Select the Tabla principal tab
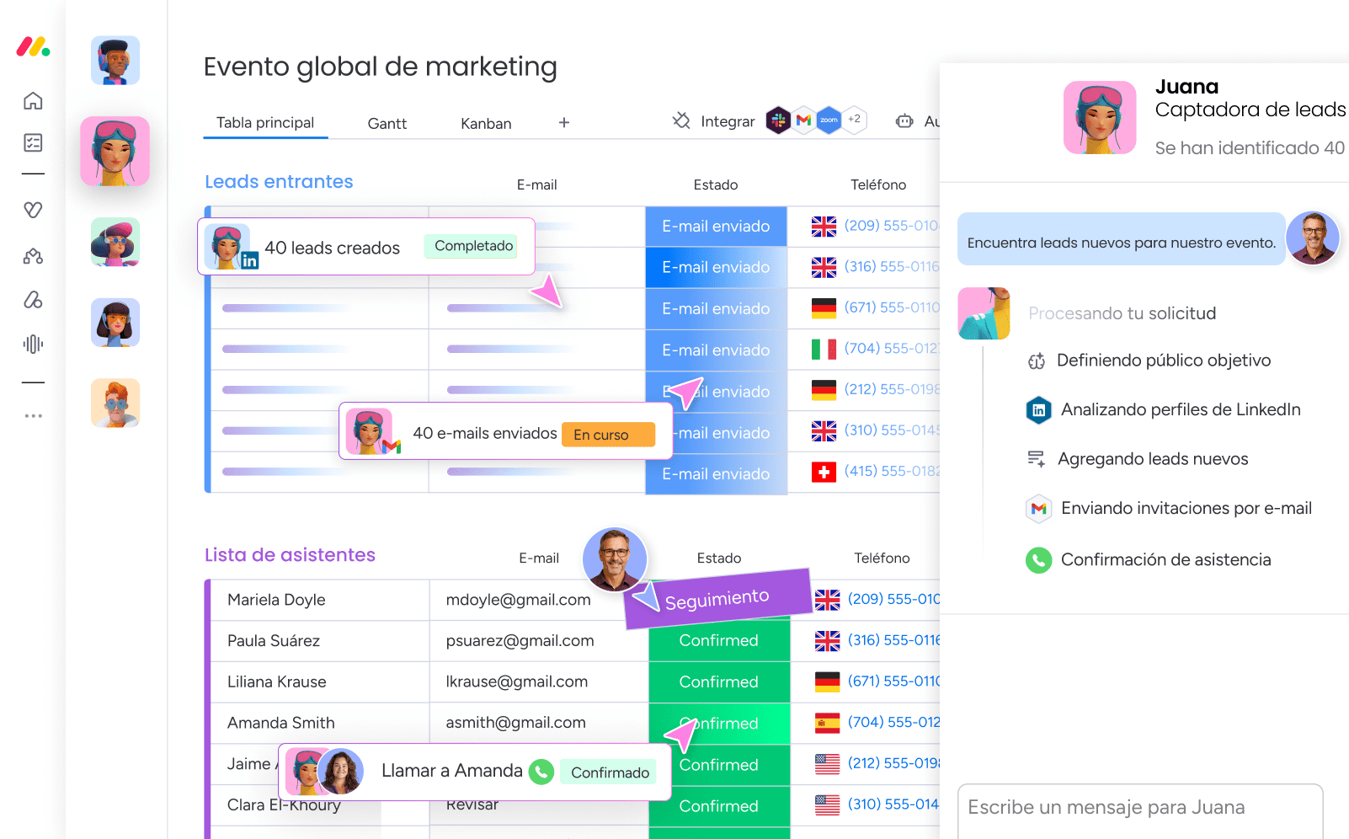Image resolution: width=1349 pixels, height=839 pixels. [x=265, y=123]
